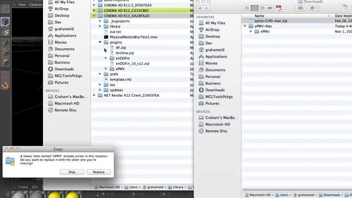Open Downloads in left Finder sidebar
Viewport: 352px width, 198px height.
[64, 69]
